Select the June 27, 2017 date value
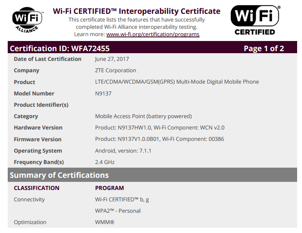 click(x=112, y=59)
